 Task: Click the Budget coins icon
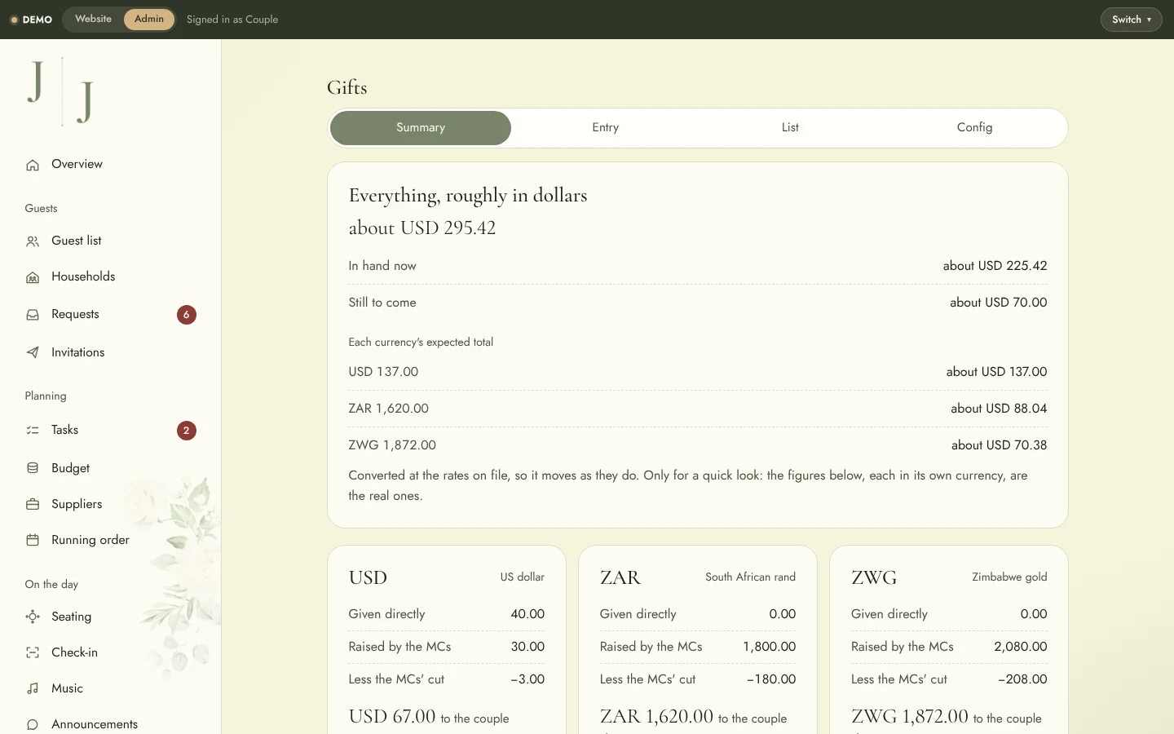[x=33, y=468]
